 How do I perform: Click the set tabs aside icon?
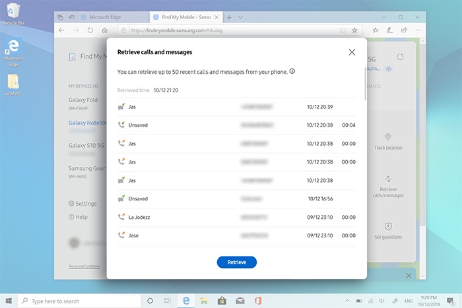click(71, 17)
